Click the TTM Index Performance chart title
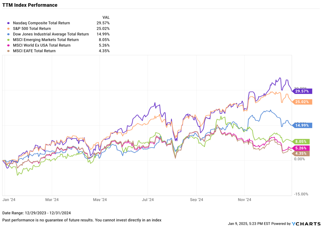This screenshot has height=226, width=321. (x=30, y=5)
